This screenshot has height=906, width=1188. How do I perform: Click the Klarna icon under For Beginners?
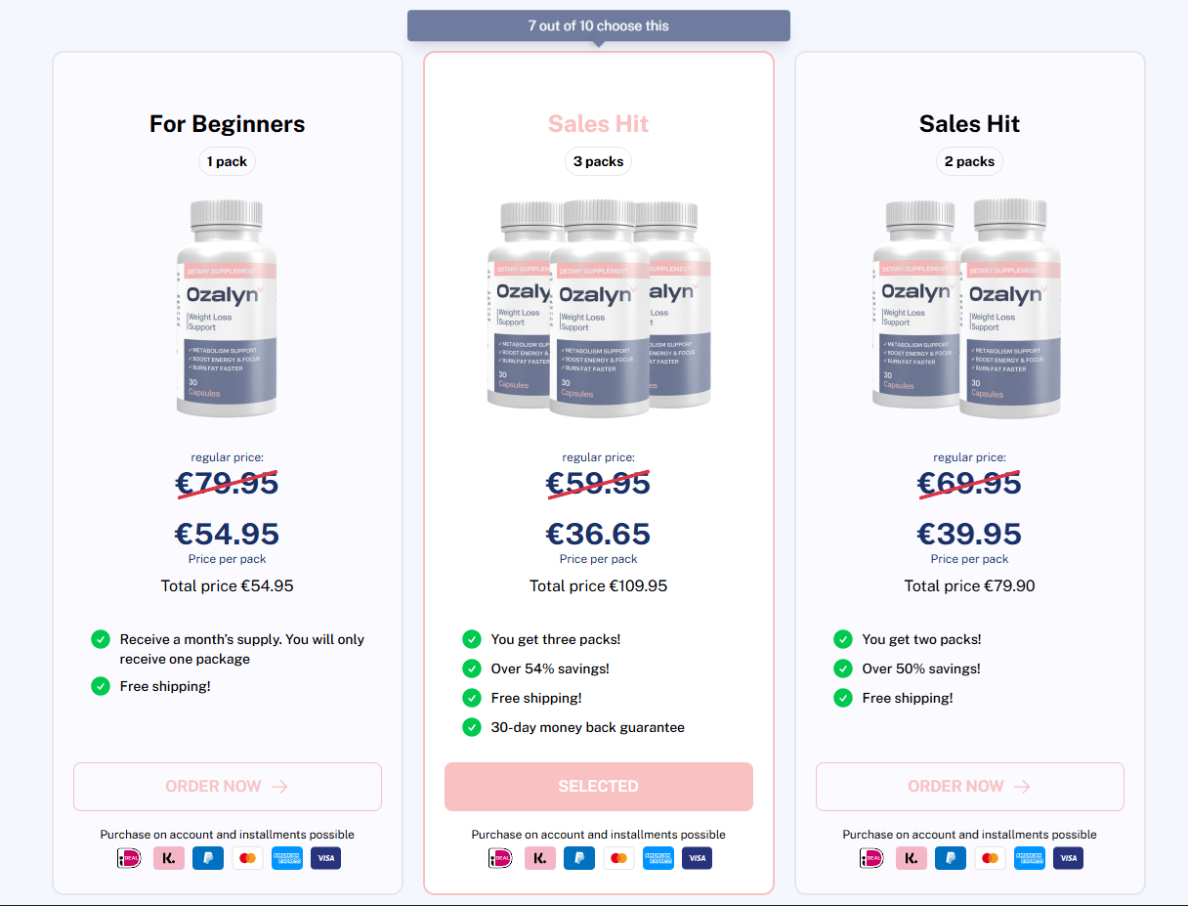pyautogui.click(x=169, y=858)
